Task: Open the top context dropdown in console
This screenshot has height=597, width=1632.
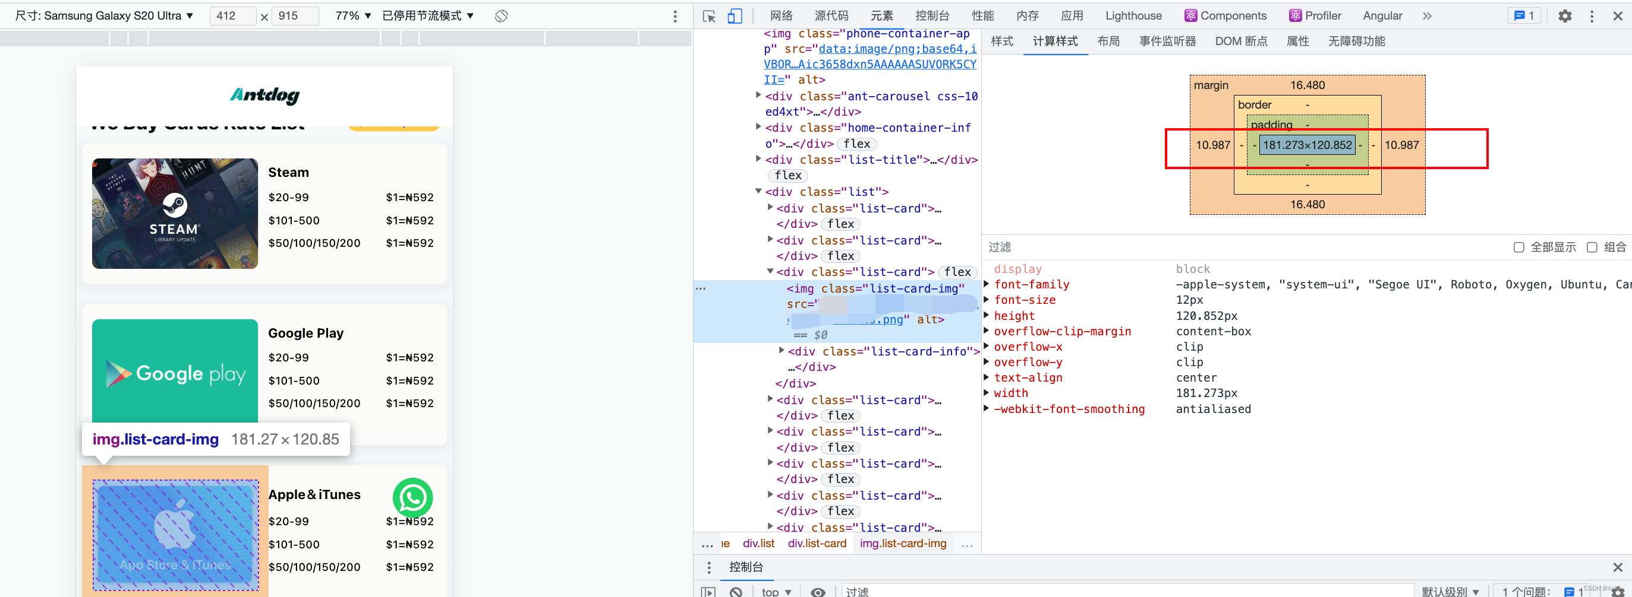Action: (776, 592)
